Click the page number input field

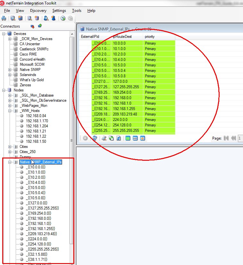(x=240, y=138)
